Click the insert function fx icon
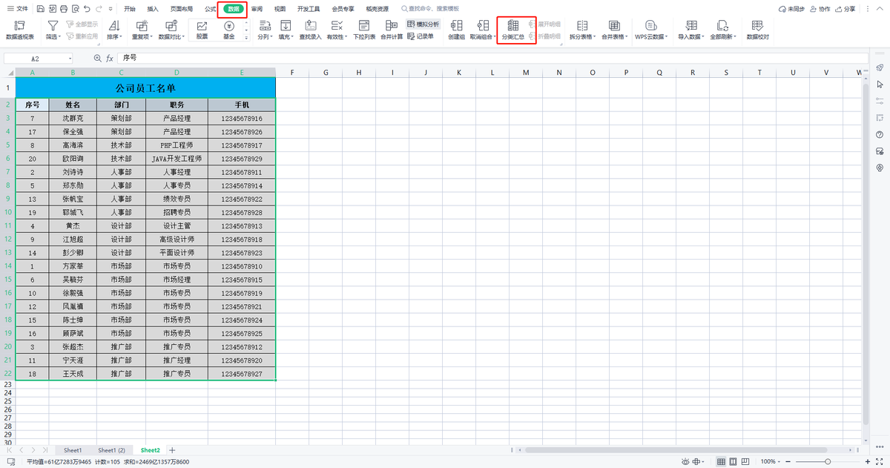Image resolution: width=890 pixels, height=468 pixels. tap(109, 58)
